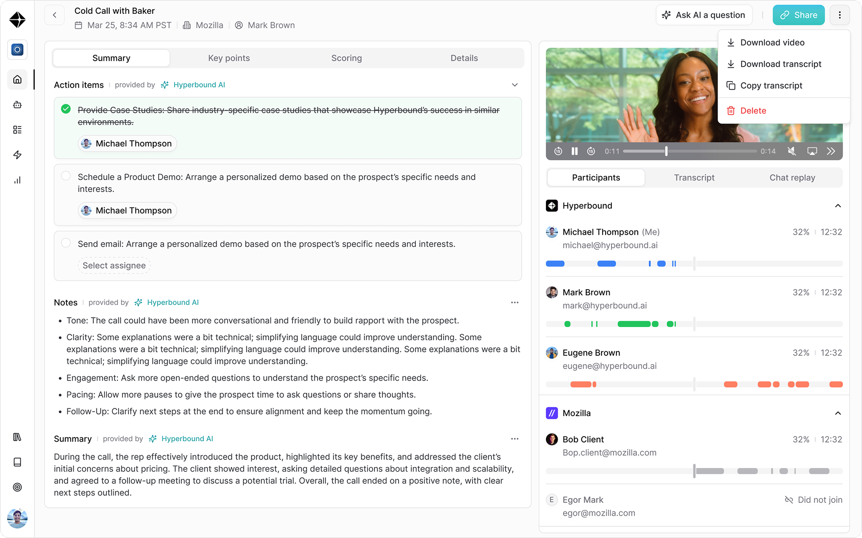862x538 pixels.
Task: Open the Select assignee dropdown
Action: 114,266
